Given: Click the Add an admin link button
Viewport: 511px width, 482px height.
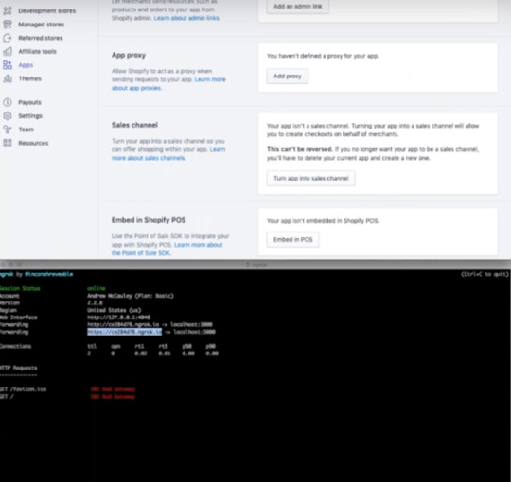Looking at the screenshot, I should tap(297, 7).
